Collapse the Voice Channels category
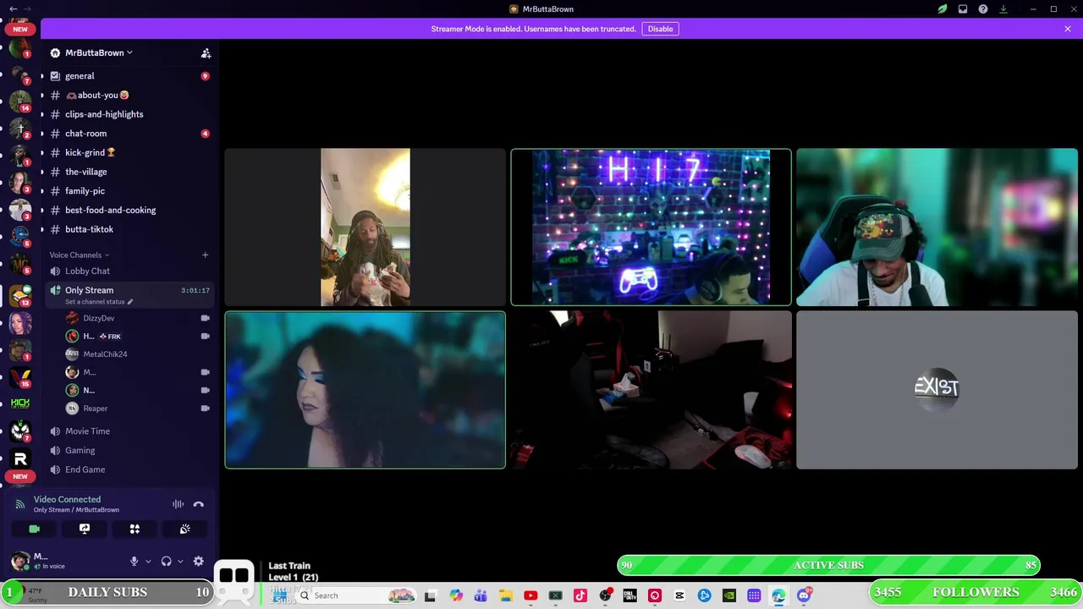1083x609 pixels. pyautogui.click(x=80, y=255)
